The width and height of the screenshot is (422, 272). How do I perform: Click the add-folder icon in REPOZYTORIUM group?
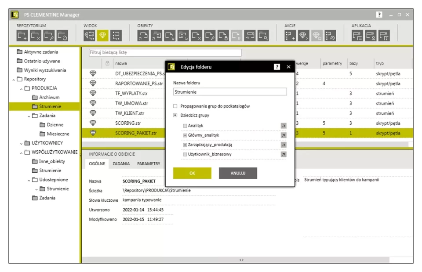22,36
